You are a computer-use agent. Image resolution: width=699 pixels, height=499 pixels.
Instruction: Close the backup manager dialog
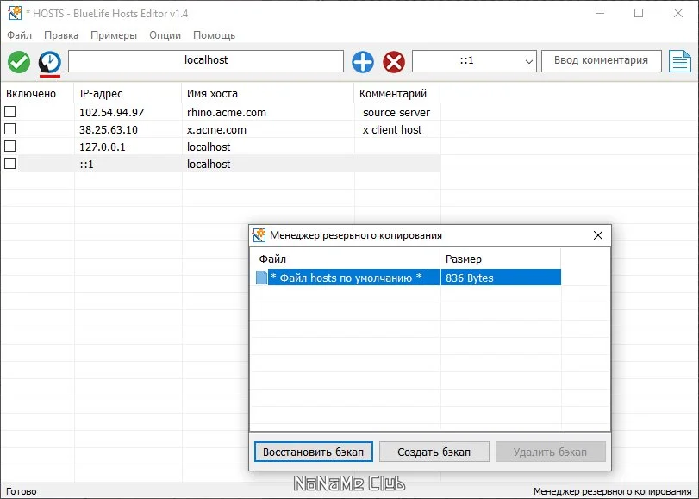point(598,235)
